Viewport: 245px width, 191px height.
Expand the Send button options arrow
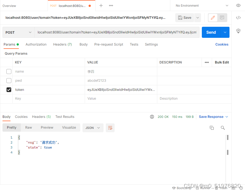(x=225, y=32)
